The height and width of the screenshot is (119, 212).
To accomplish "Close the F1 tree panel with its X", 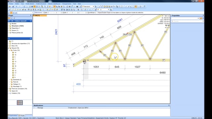I will click(x=31, y=38).
